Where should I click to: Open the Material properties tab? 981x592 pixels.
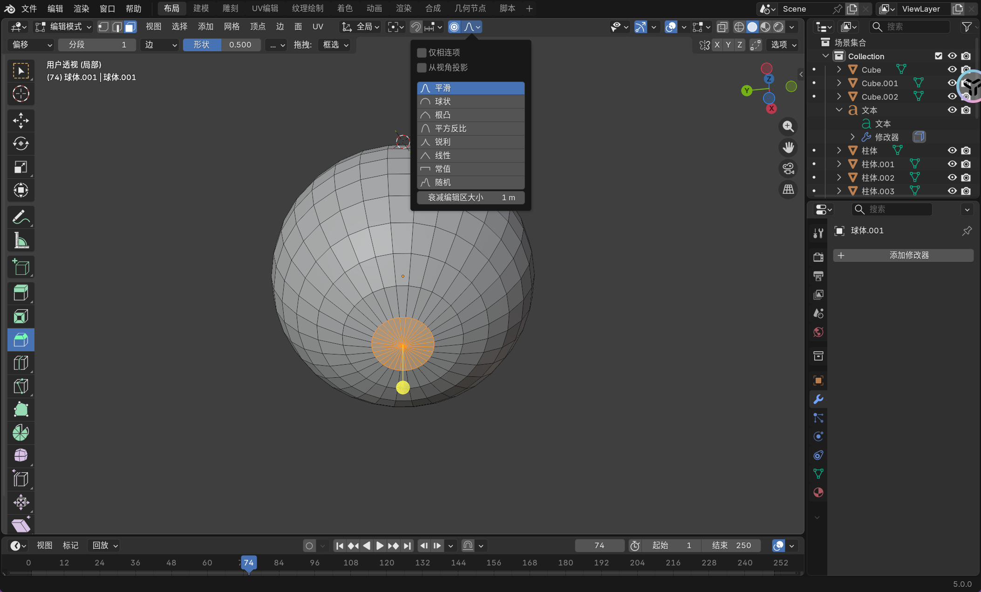[818, 492]
